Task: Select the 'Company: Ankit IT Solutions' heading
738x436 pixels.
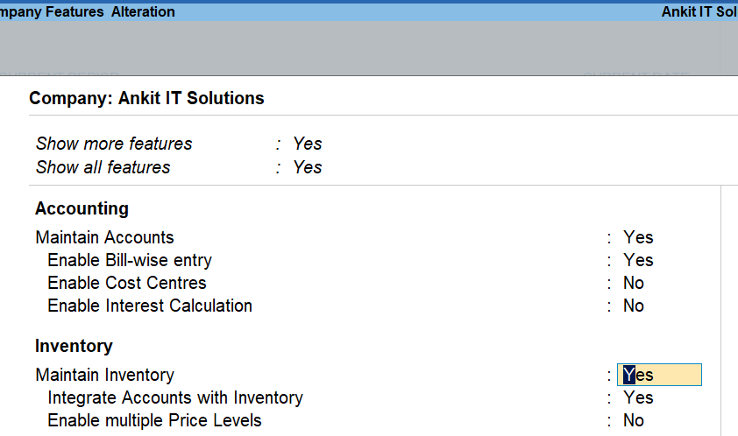Action: point(146,98)
